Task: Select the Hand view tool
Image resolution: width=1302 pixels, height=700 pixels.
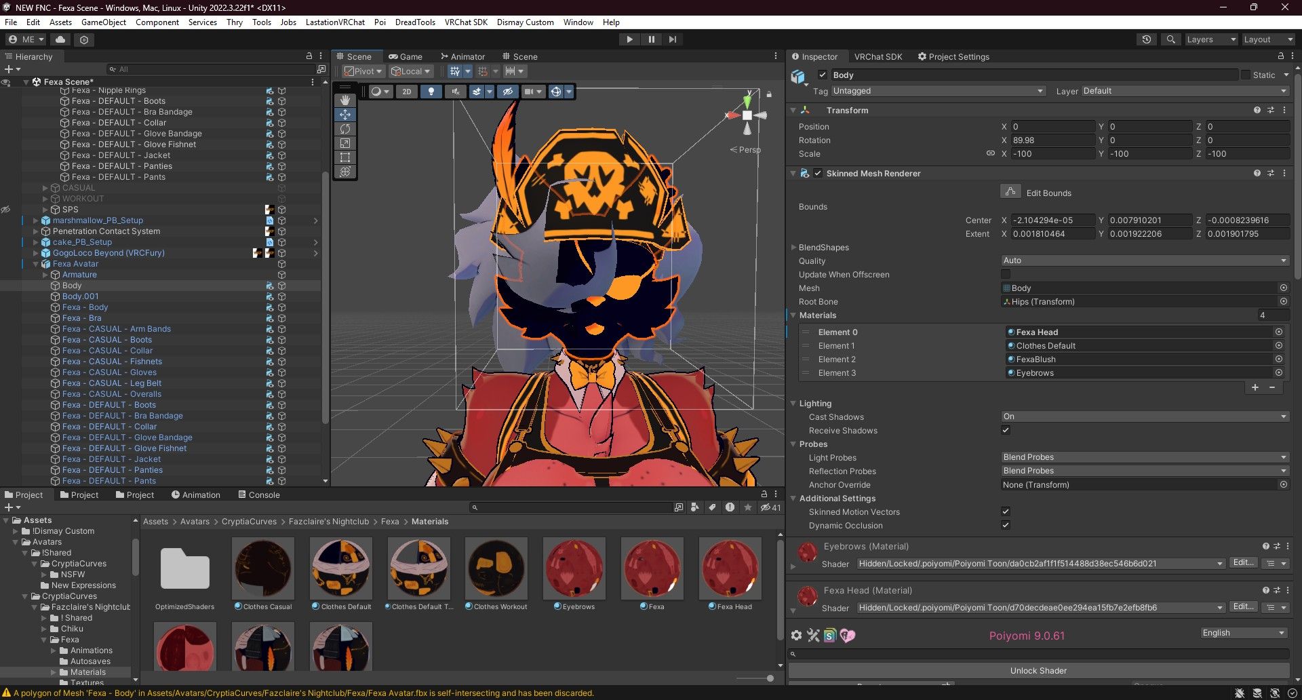Action: [x=345, y=100]
